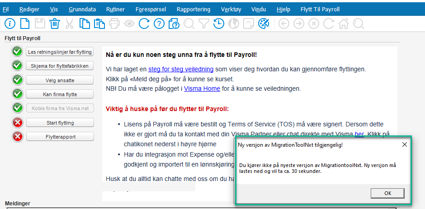
Task: Click the funnel filter icon
Action: pos(203,24)
